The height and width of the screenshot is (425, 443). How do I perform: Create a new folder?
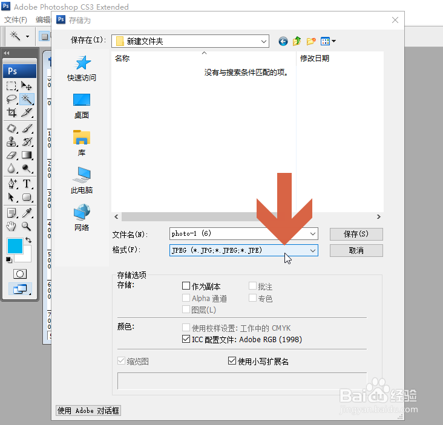pyautogui.click(x=311, y=42)
